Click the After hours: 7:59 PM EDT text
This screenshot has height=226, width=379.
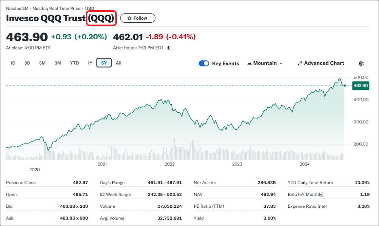[x=138, y=48]
